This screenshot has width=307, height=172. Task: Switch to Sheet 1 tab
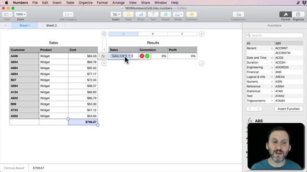click(x=24, y=25)
